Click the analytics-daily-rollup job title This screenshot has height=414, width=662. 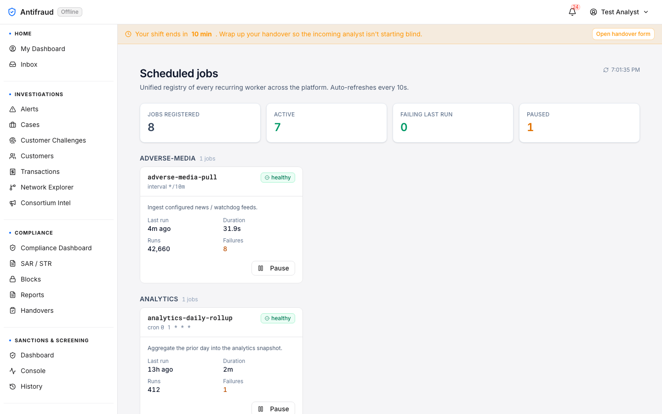click(190, 318)
